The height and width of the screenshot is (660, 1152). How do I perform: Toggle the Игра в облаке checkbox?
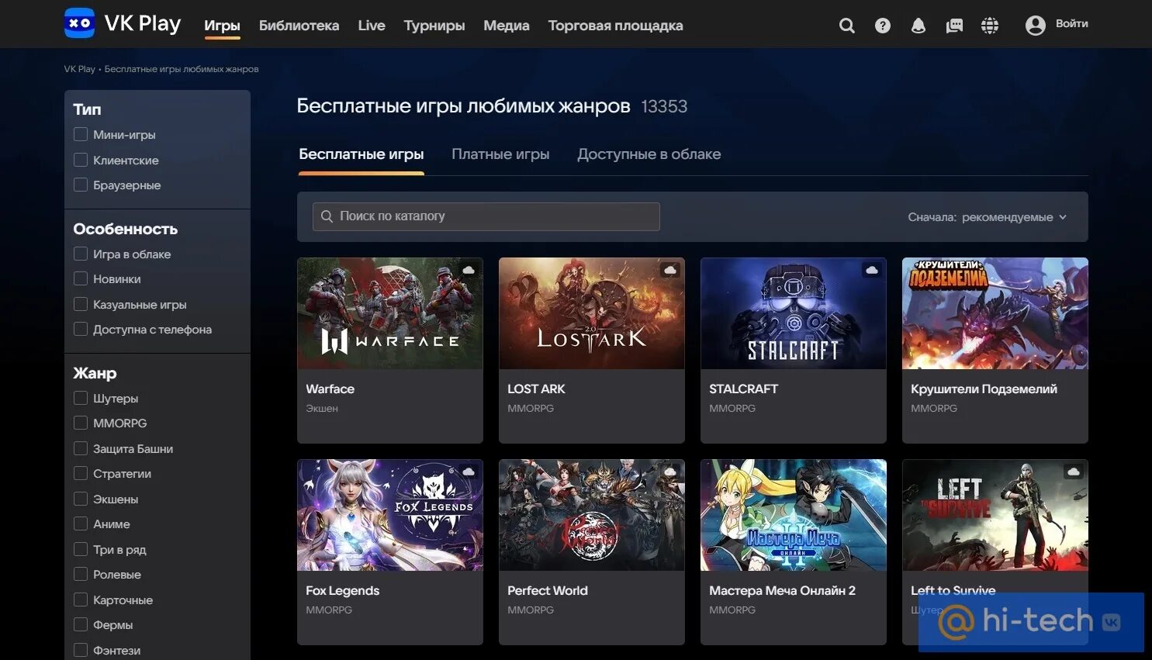81,254
